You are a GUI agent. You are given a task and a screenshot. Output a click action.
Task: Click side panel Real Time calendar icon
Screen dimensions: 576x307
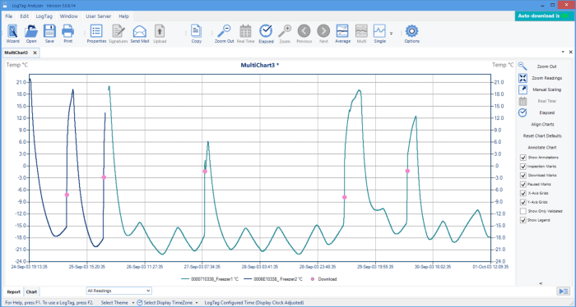tap(523, 101)
